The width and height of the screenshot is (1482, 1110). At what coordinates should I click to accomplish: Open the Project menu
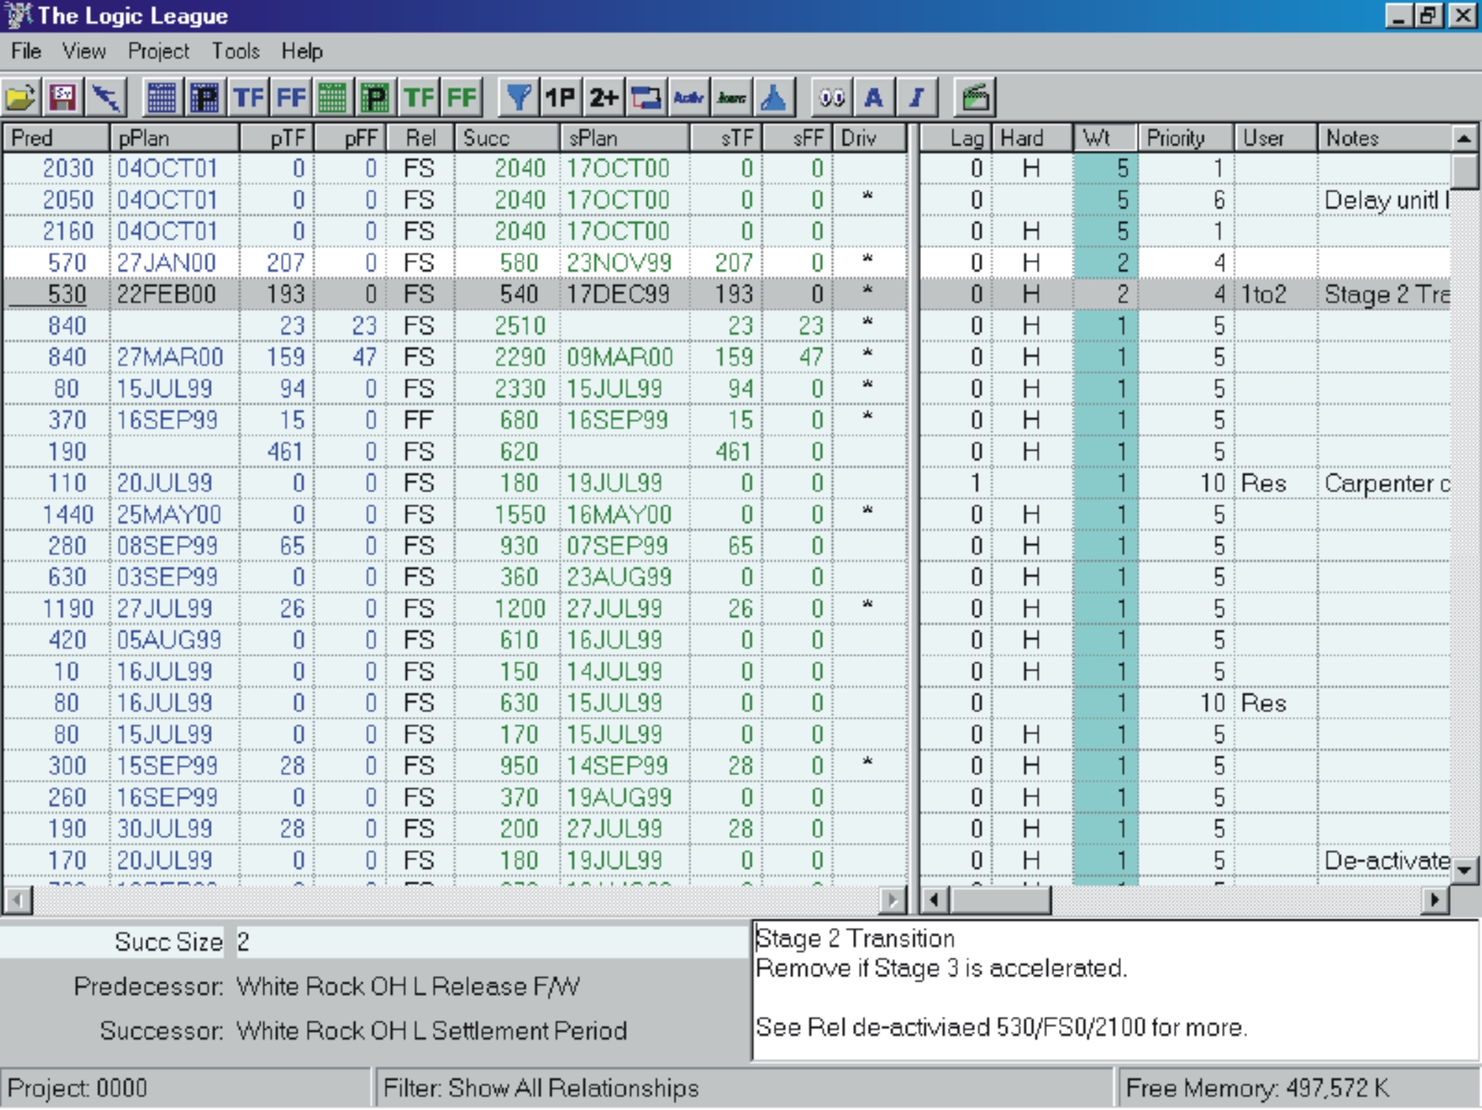coord(159,51)
